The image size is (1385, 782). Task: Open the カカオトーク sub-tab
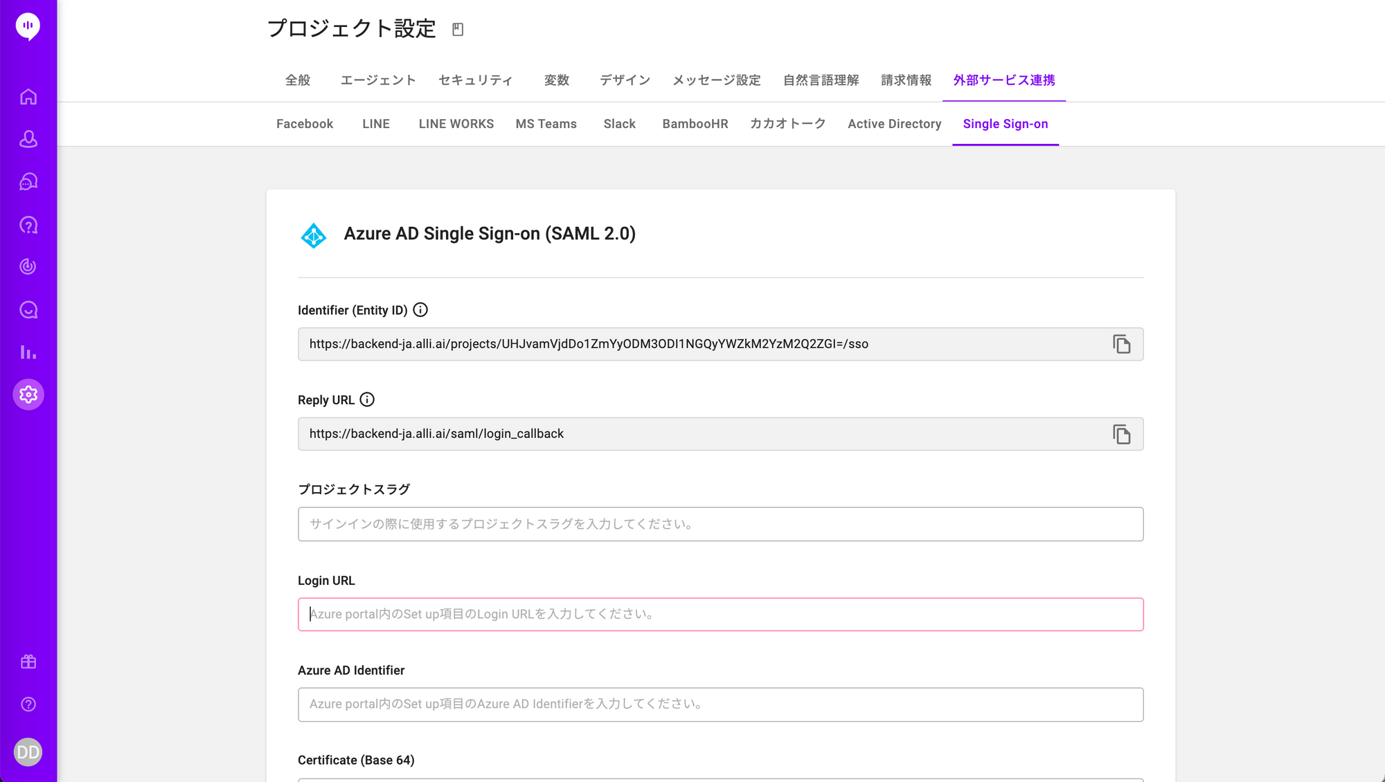(x=788, y=124)
